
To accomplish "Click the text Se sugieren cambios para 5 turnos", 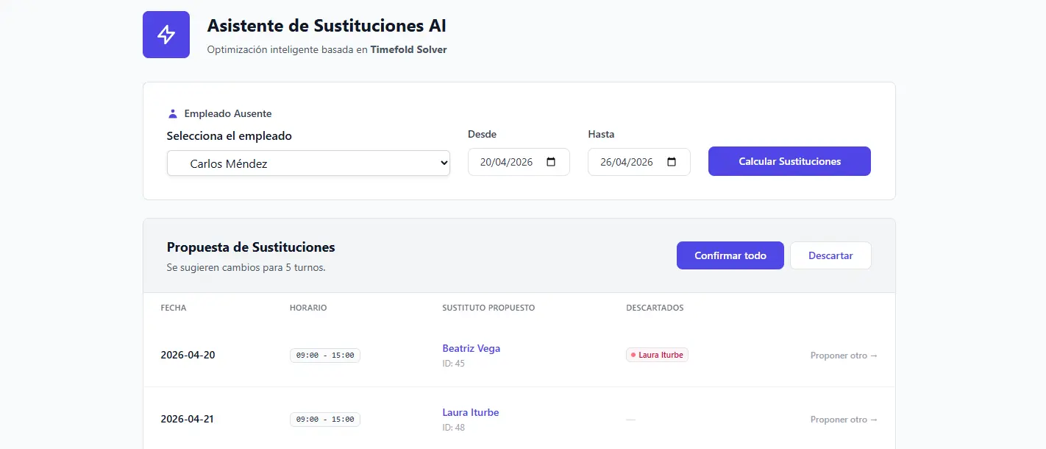I will point(246,267).
